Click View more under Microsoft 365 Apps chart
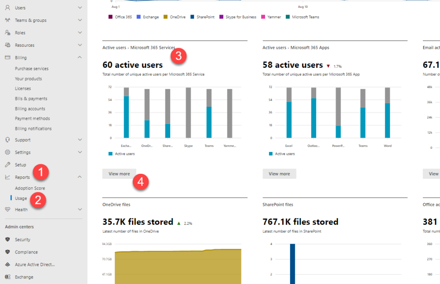This screenshot has width=440, height=284. pos(279,173)
